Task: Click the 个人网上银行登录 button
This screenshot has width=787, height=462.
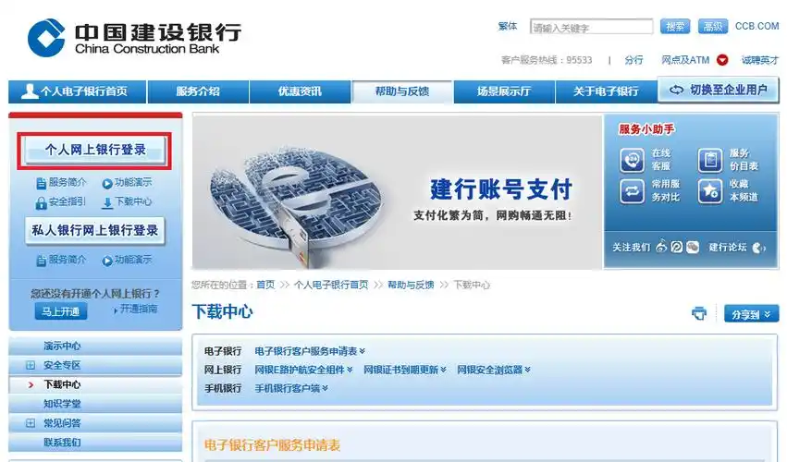Action: click(96, 150)
